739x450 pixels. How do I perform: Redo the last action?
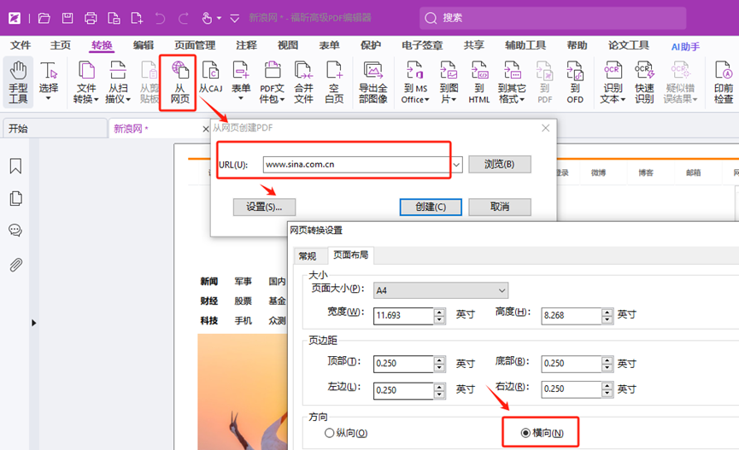coord(183,19)
